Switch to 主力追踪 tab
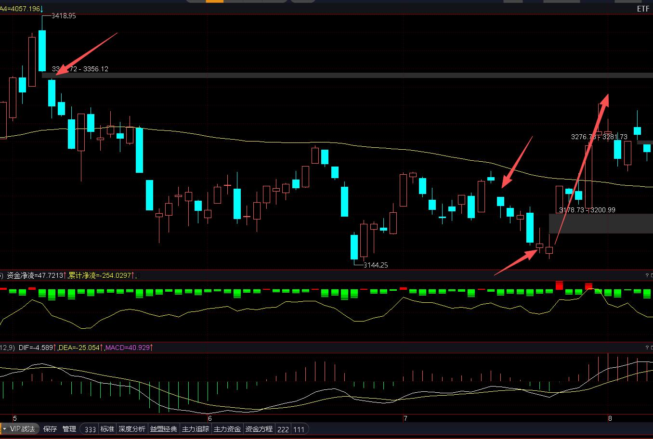This screenshot has width=653, height=439. pyautogui.click(x=196, y=429)
